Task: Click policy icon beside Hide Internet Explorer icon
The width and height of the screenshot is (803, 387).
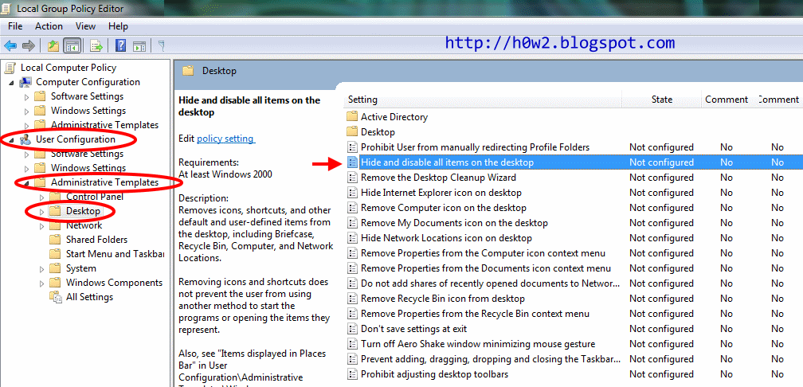Action: point(352,193)
